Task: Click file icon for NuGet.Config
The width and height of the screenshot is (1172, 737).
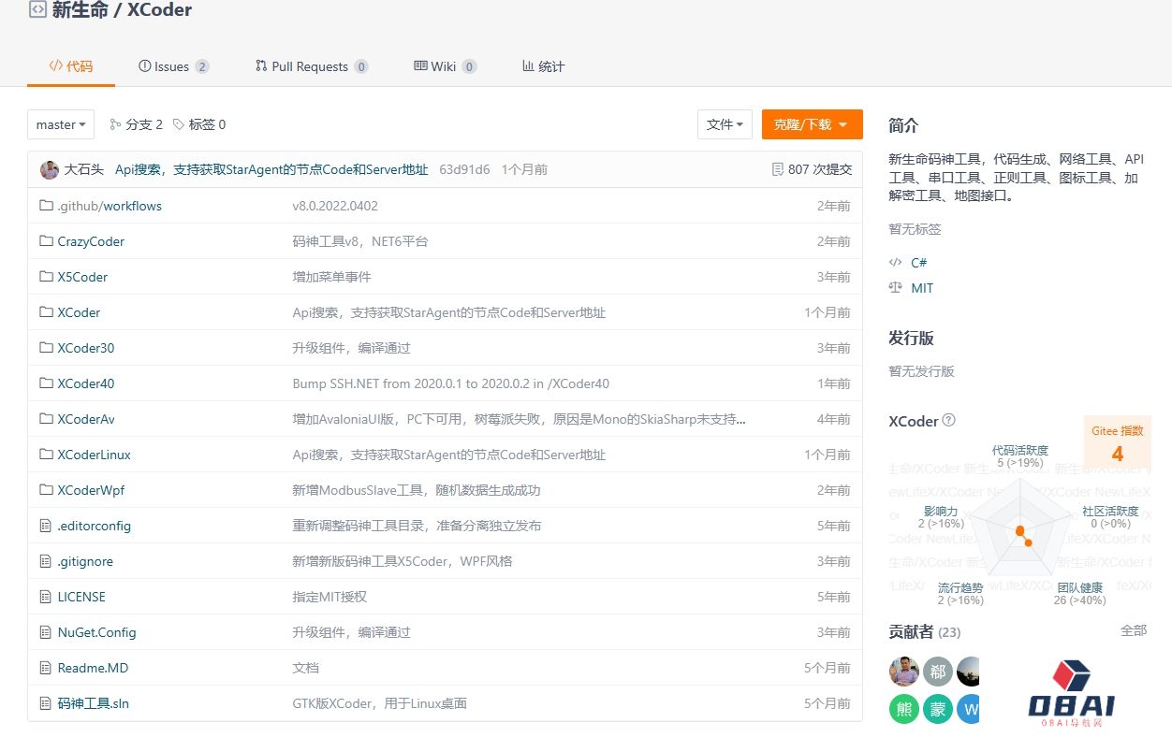Action: tap(45, 632)
